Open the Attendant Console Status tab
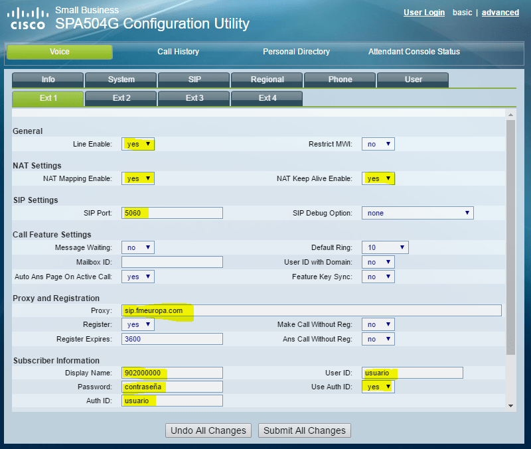Image resolution: width=531 pixels, height=449 pixels. pos(414,52)
